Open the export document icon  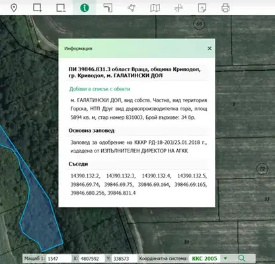(x=202, y=8)
